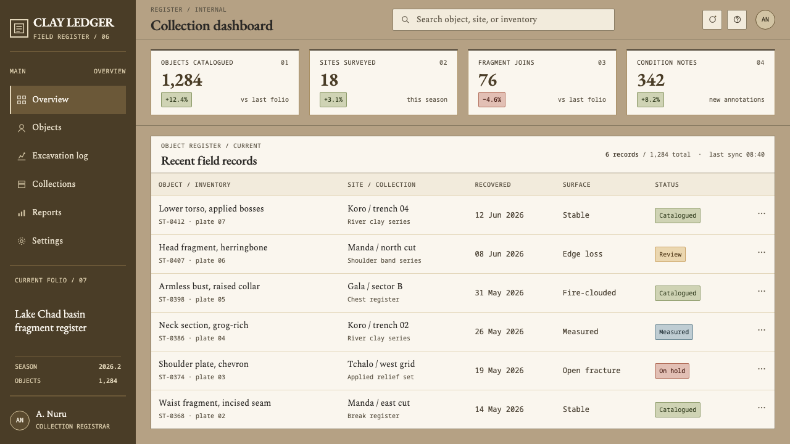Screen dimensions: 790x444
Task: Open row options for Head fragment, herringbone
Action: [762, 252]
